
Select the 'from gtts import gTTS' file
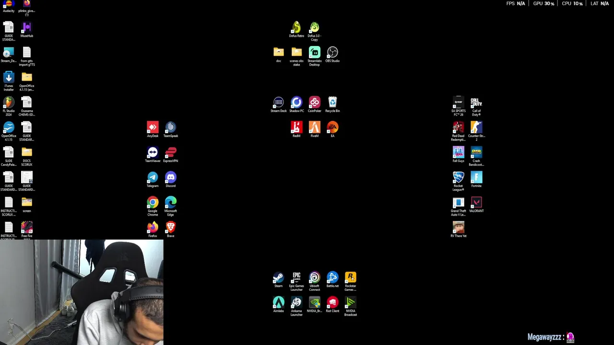(x=27, y=57)
